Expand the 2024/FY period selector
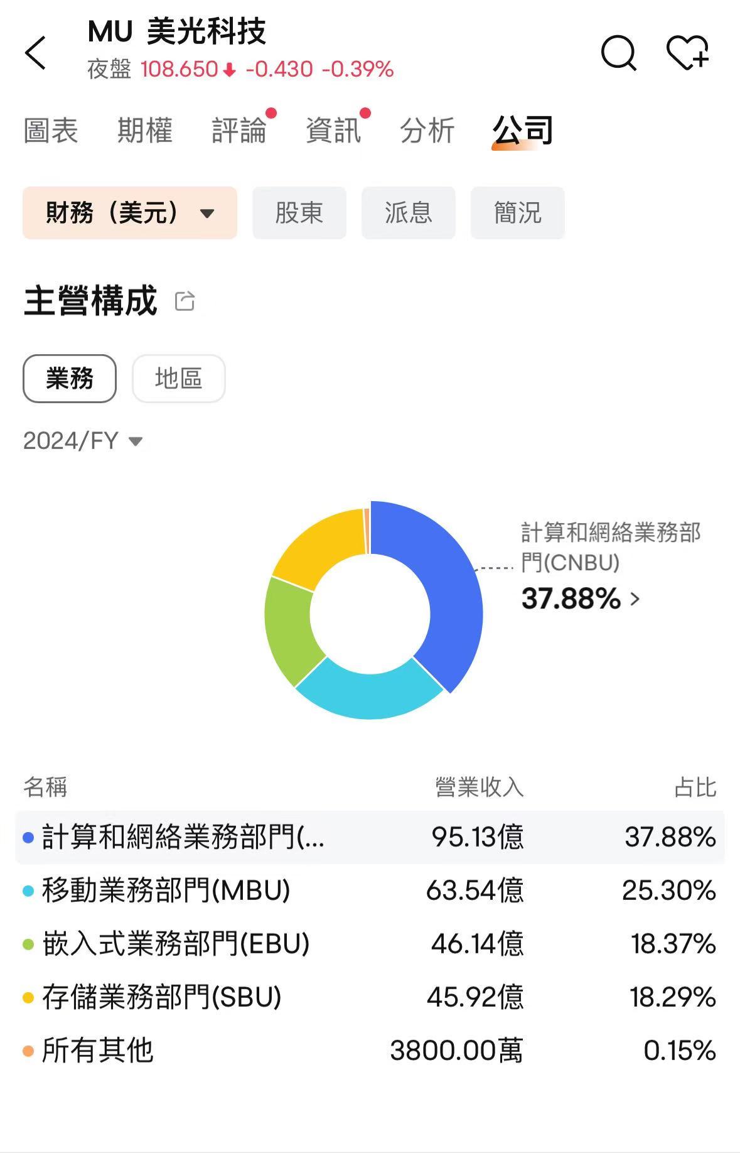Viewport: 740px width, 1153px height. (x=83, y=441)
